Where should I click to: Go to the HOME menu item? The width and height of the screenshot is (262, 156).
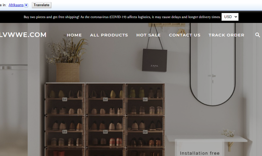click(x=74, y=35)
